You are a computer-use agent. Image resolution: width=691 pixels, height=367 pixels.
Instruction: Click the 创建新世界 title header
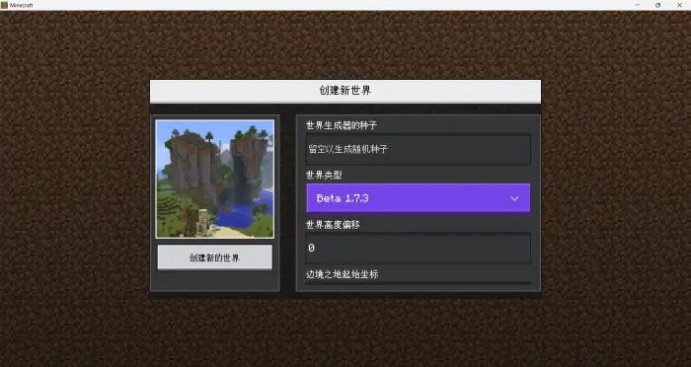[345, 91]
